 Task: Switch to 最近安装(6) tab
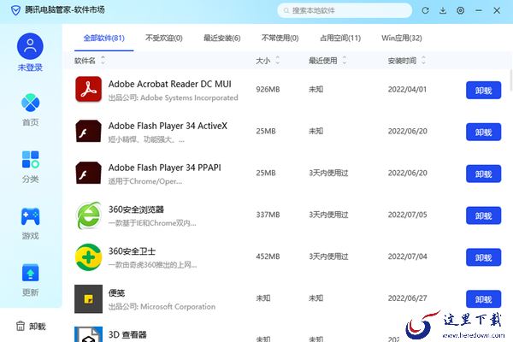pyautogui.click(x=221, y=38)
